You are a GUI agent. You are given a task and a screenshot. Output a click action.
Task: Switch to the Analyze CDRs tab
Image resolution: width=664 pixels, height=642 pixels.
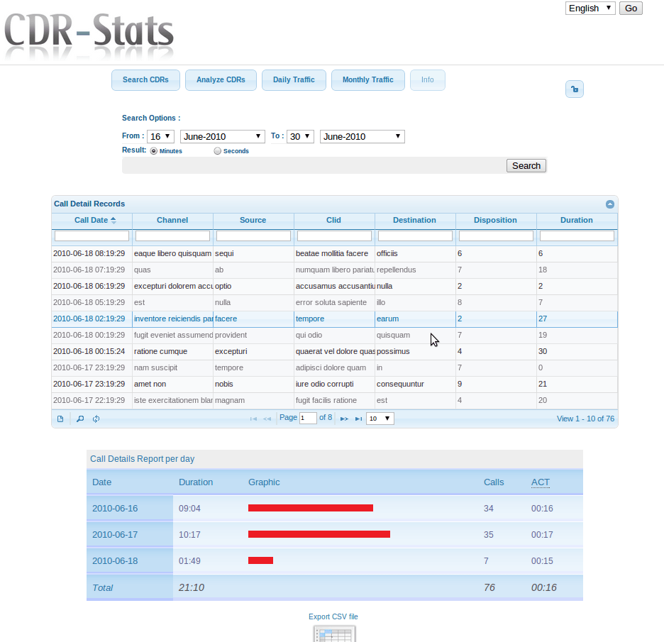(221, 80)
